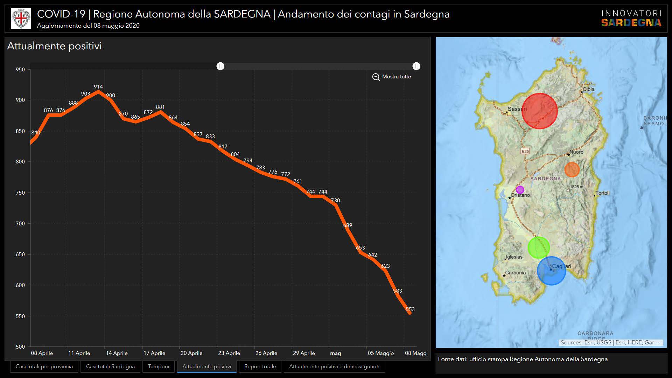672x378 pixels.
Task: Click Mostra tutto to reset zoom
Action: pos(397,77)
